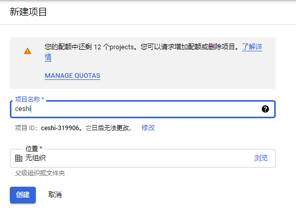Click the 它日后无法更改 notice text
This screenshot has width=296, height=208.
click(109, 128)
